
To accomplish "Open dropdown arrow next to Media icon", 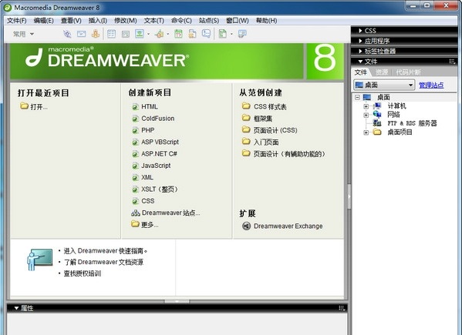I will point(168,34).
